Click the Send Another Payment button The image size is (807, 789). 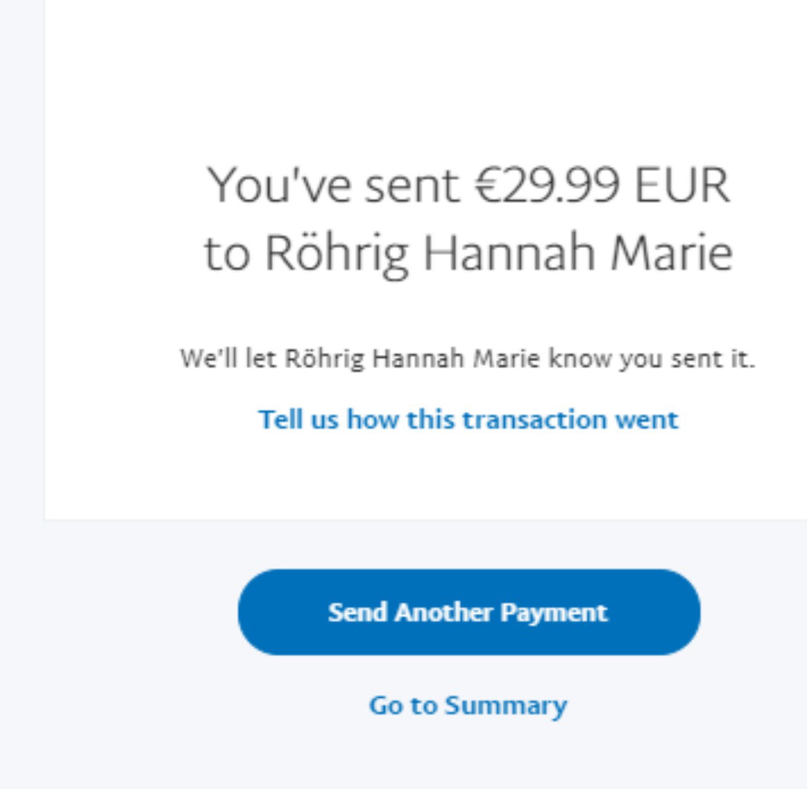[468, 612]
